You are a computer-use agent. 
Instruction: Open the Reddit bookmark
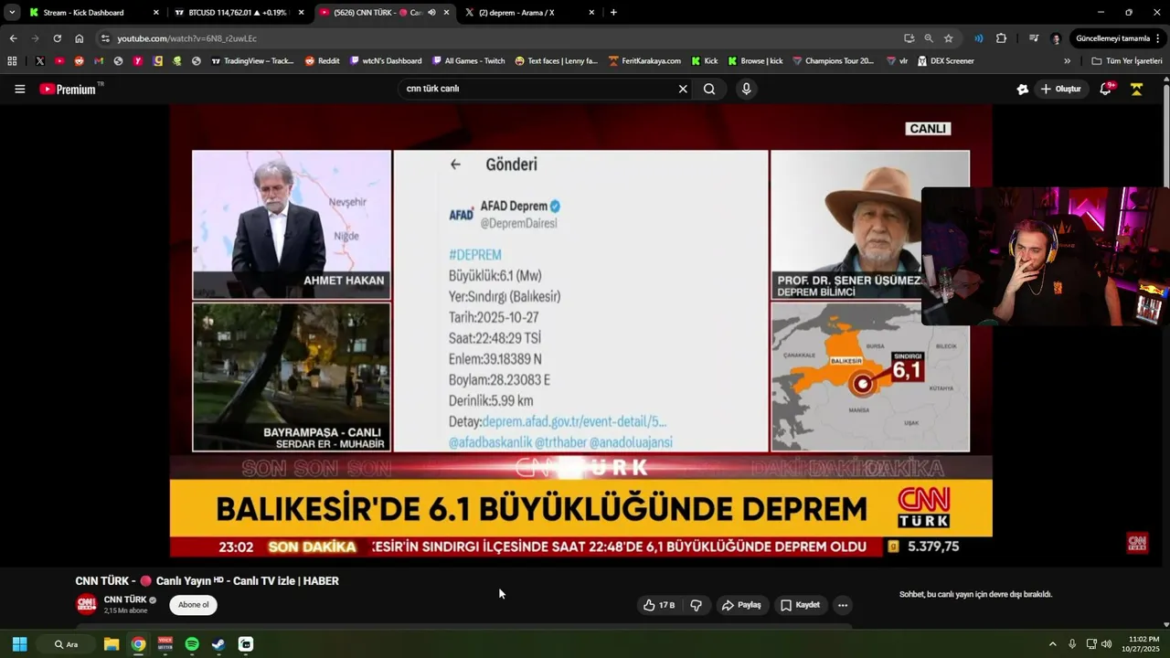click(x=323, y=61)
